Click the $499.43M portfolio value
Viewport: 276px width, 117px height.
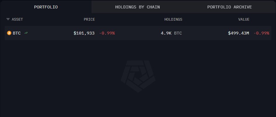[x=238, y=33]
